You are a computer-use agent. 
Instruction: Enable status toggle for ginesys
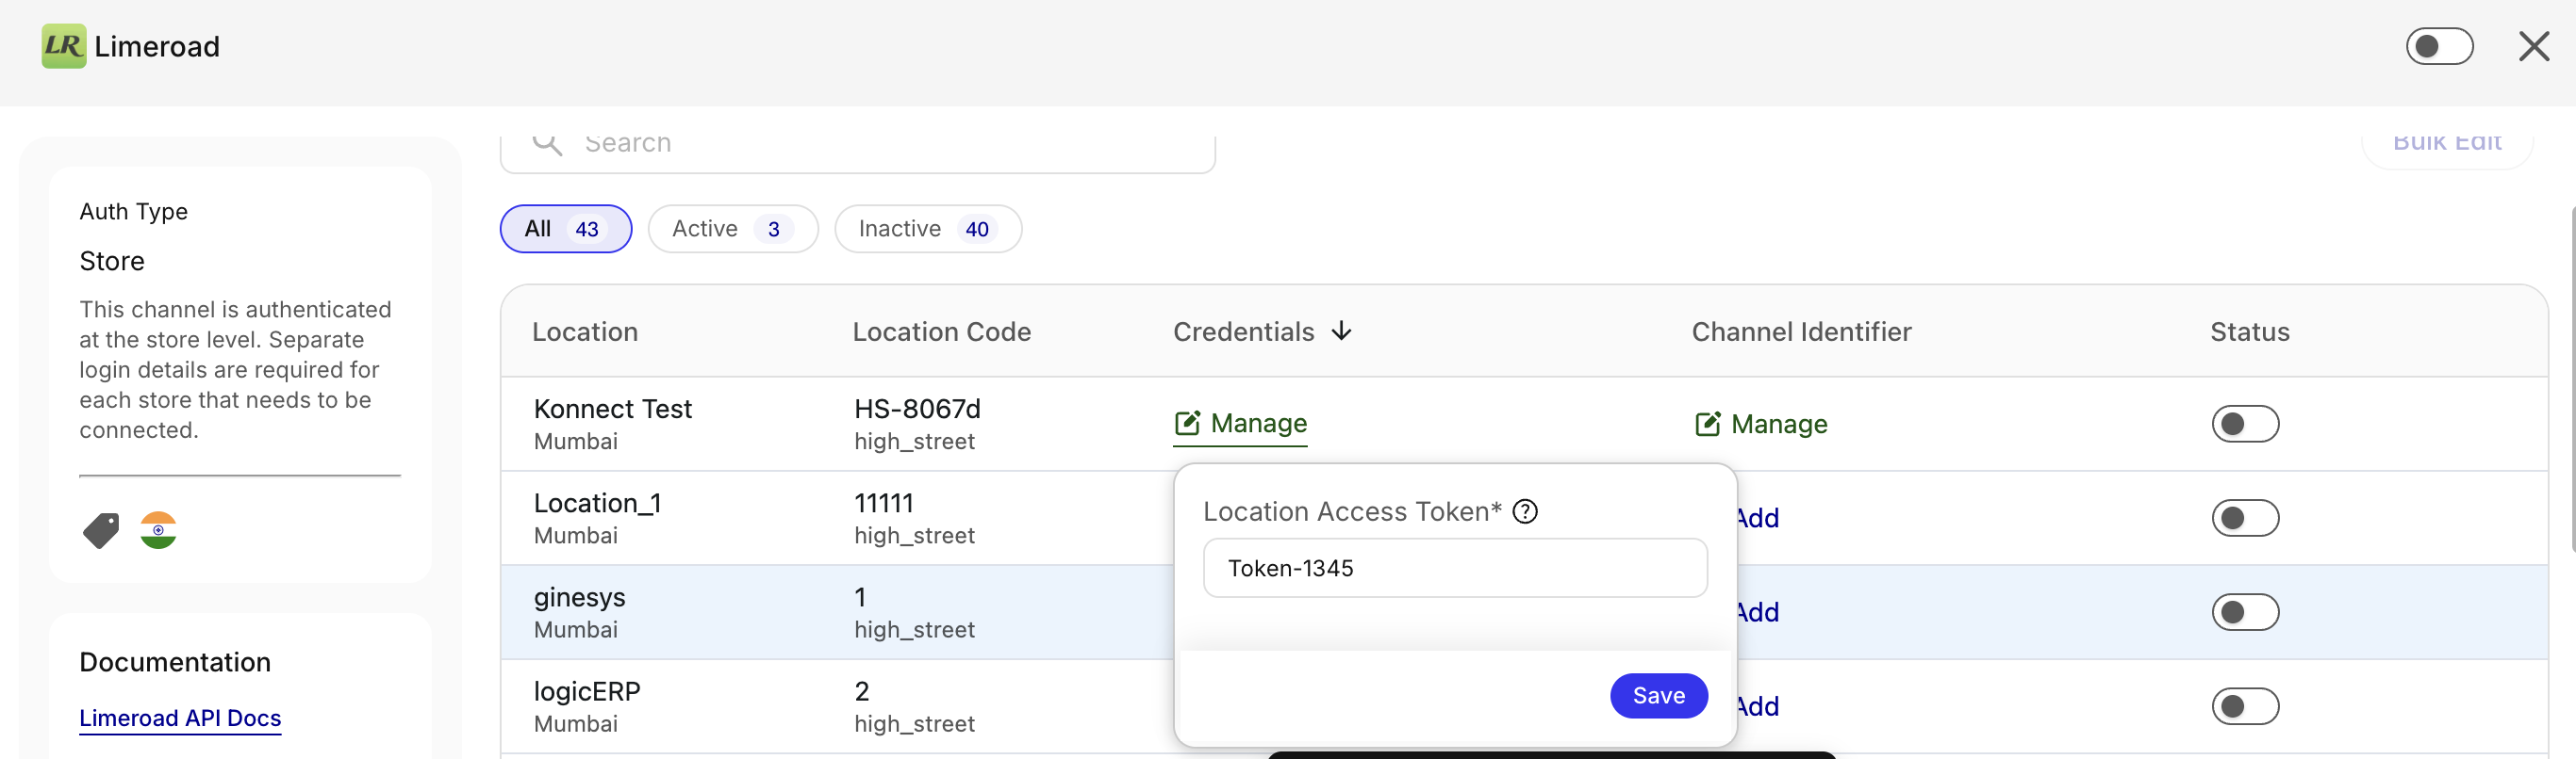2245,612
